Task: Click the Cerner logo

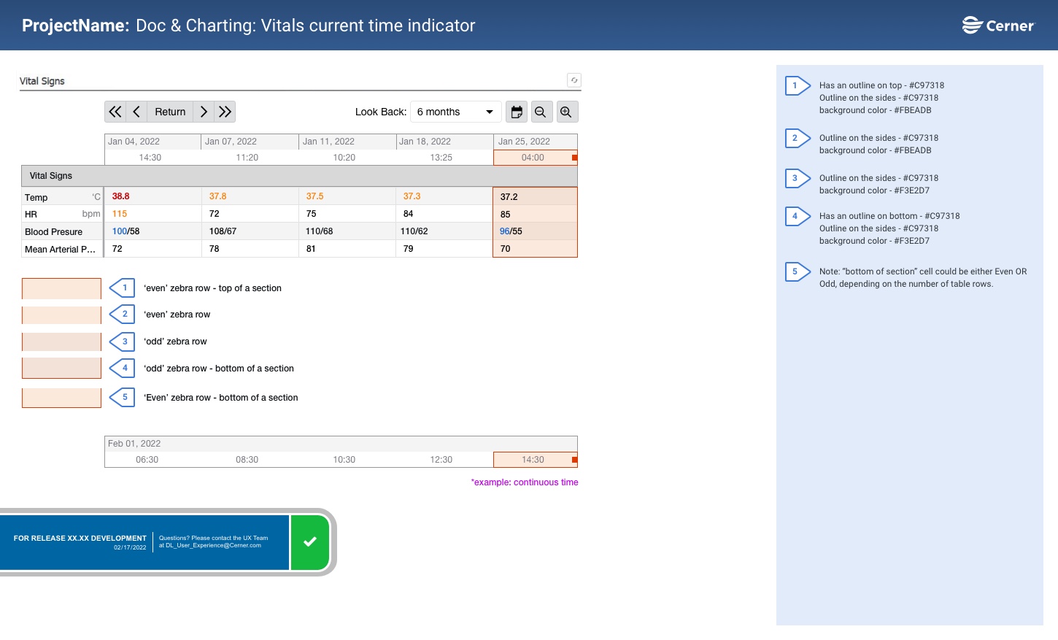Action: 998,24
